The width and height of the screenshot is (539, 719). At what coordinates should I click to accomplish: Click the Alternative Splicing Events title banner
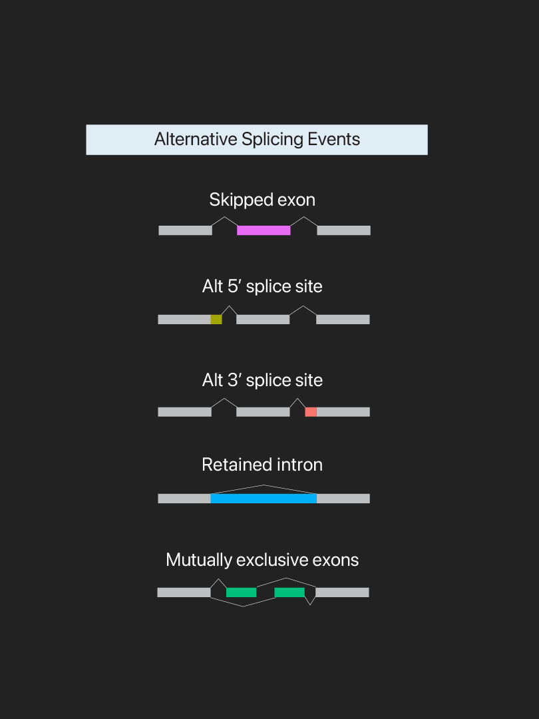(x=257, y=140)
